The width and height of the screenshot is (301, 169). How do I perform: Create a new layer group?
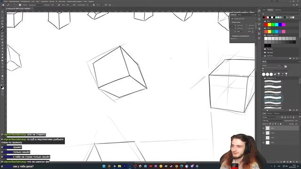coord(291,161)
